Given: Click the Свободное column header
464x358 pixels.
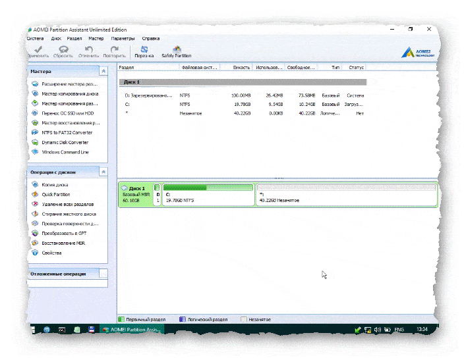Looking at the screenshot, I should pyautogui.click(x=301, y=67).
